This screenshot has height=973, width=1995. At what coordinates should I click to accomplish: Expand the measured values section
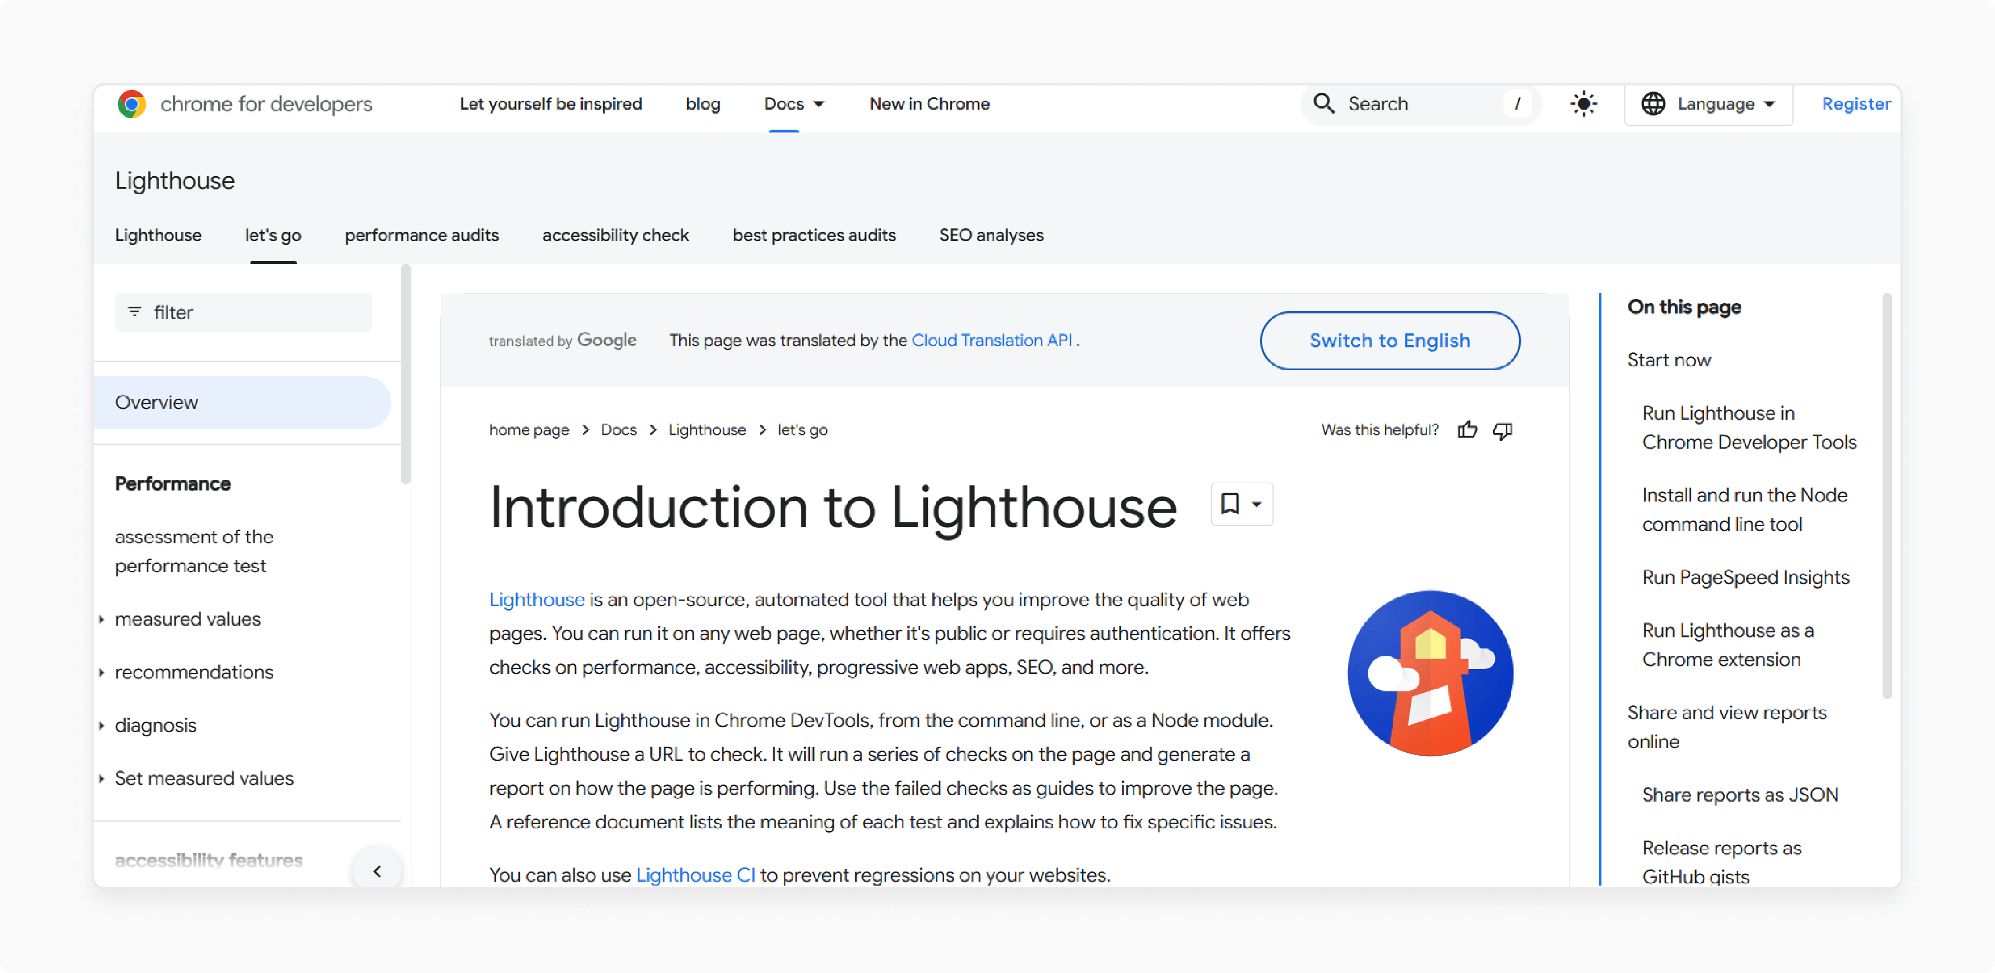click(101, 619)
